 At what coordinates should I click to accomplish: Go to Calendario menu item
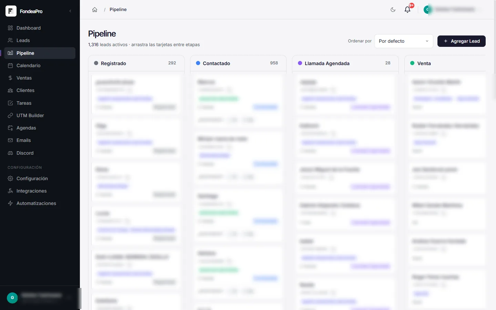tap(40, 65)
